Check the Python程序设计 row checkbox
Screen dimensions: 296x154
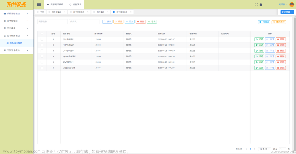coord(42,56)
